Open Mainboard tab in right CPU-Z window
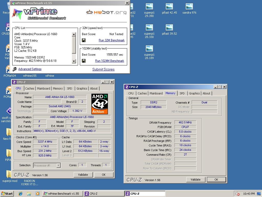Viewport: 262px width, 197px height. (156, 93)
